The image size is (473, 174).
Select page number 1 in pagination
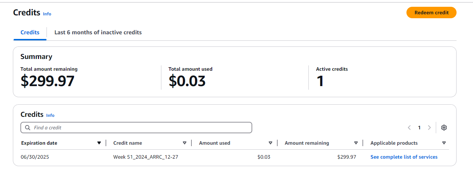click(x=419, y=128)
